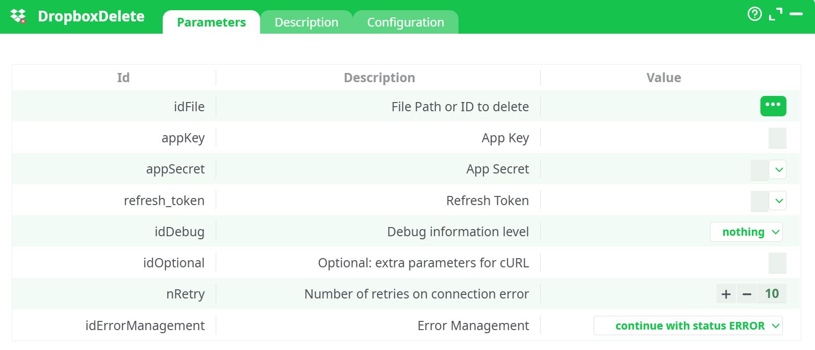Switch to the Description tab
This screenshot has width=815, height=350.
(x=307, y=22)
